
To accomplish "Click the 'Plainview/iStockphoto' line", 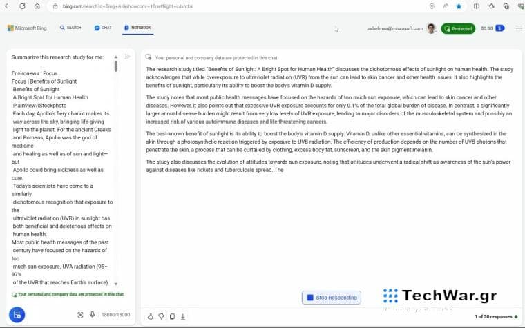I will 39,106.
